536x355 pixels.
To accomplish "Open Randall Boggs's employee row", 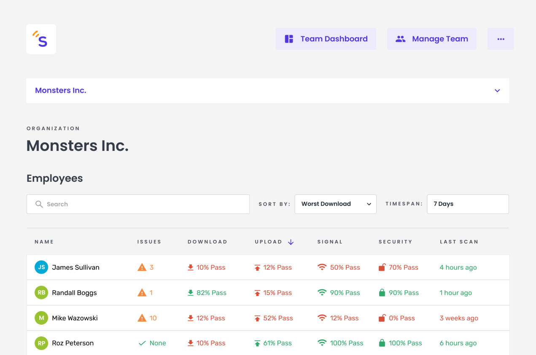I will (268, 293).
